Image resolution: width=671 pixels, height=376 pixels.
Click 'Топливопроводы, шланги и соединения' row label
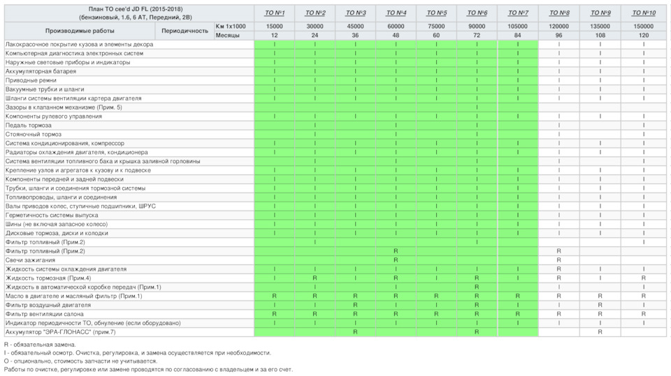pyautogui.click(x=62, y=197)
